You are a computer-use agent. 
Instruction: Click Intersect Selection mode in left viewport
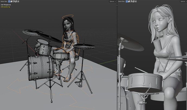click(18, 1)
